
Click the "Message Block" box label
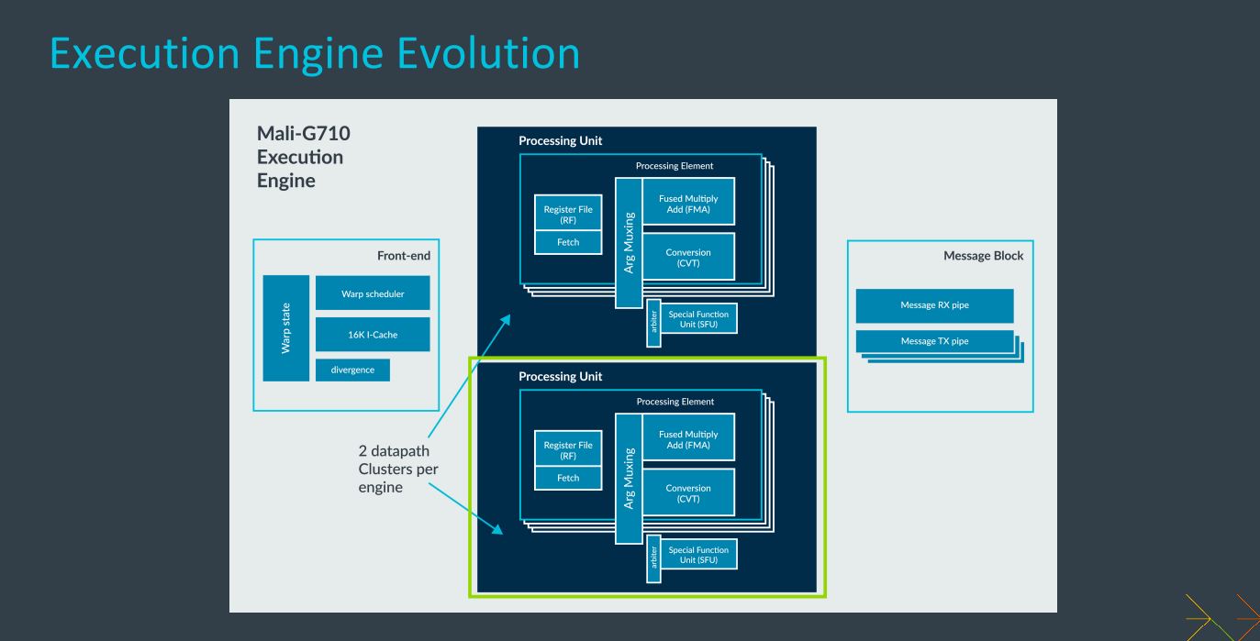983,256
